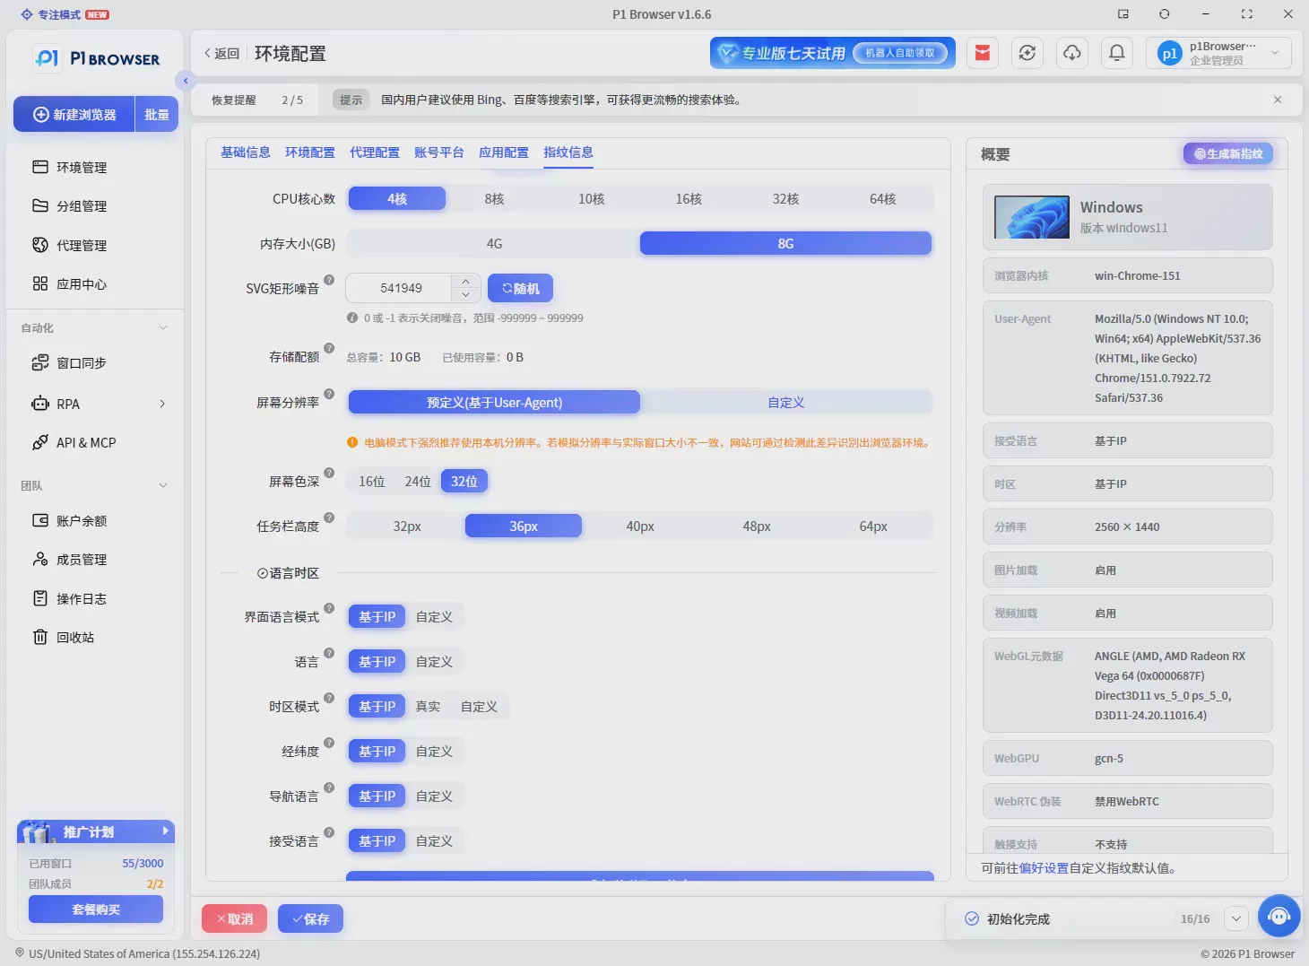Click the 机器人自助领取 trial banner button

click(899, 53)
